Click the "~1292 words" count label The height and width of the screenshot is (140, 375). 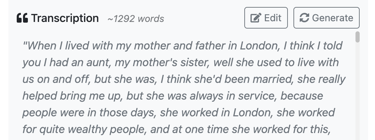pos(136,19)
